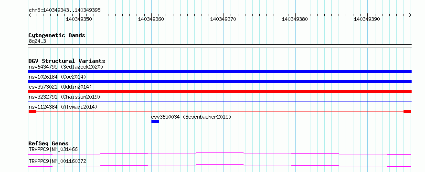Click the magenta TRAPPC9 NM_001160372 gene line
425x172 pixels.
click(220, 165)
